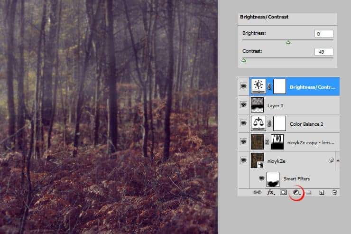The height and width of the screenshot is (234, 351).
Task: Add a layer mask using the mask icon
Action: (x=283, y=192)
